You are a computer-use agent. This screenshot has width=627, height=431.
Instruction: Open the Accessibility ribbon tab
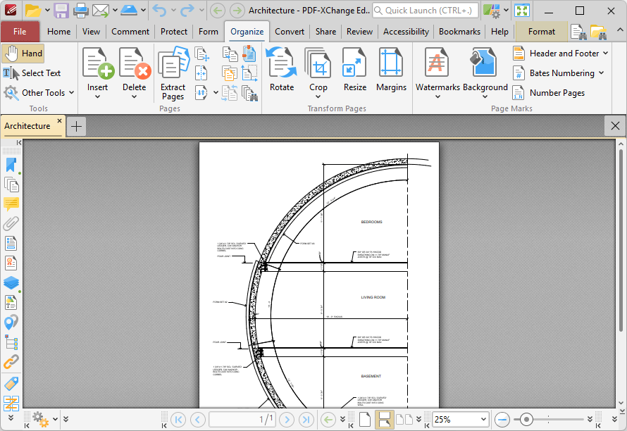[x=406, y=32]
